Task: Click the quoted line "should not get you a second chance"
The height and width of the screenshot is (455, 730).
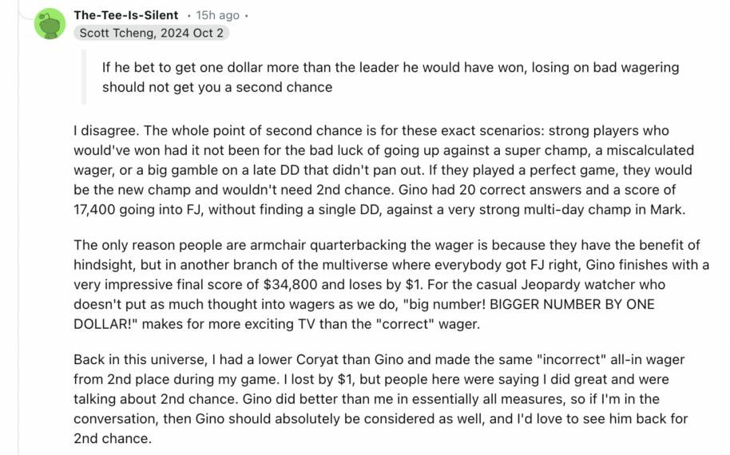Action: coord(217,88)
